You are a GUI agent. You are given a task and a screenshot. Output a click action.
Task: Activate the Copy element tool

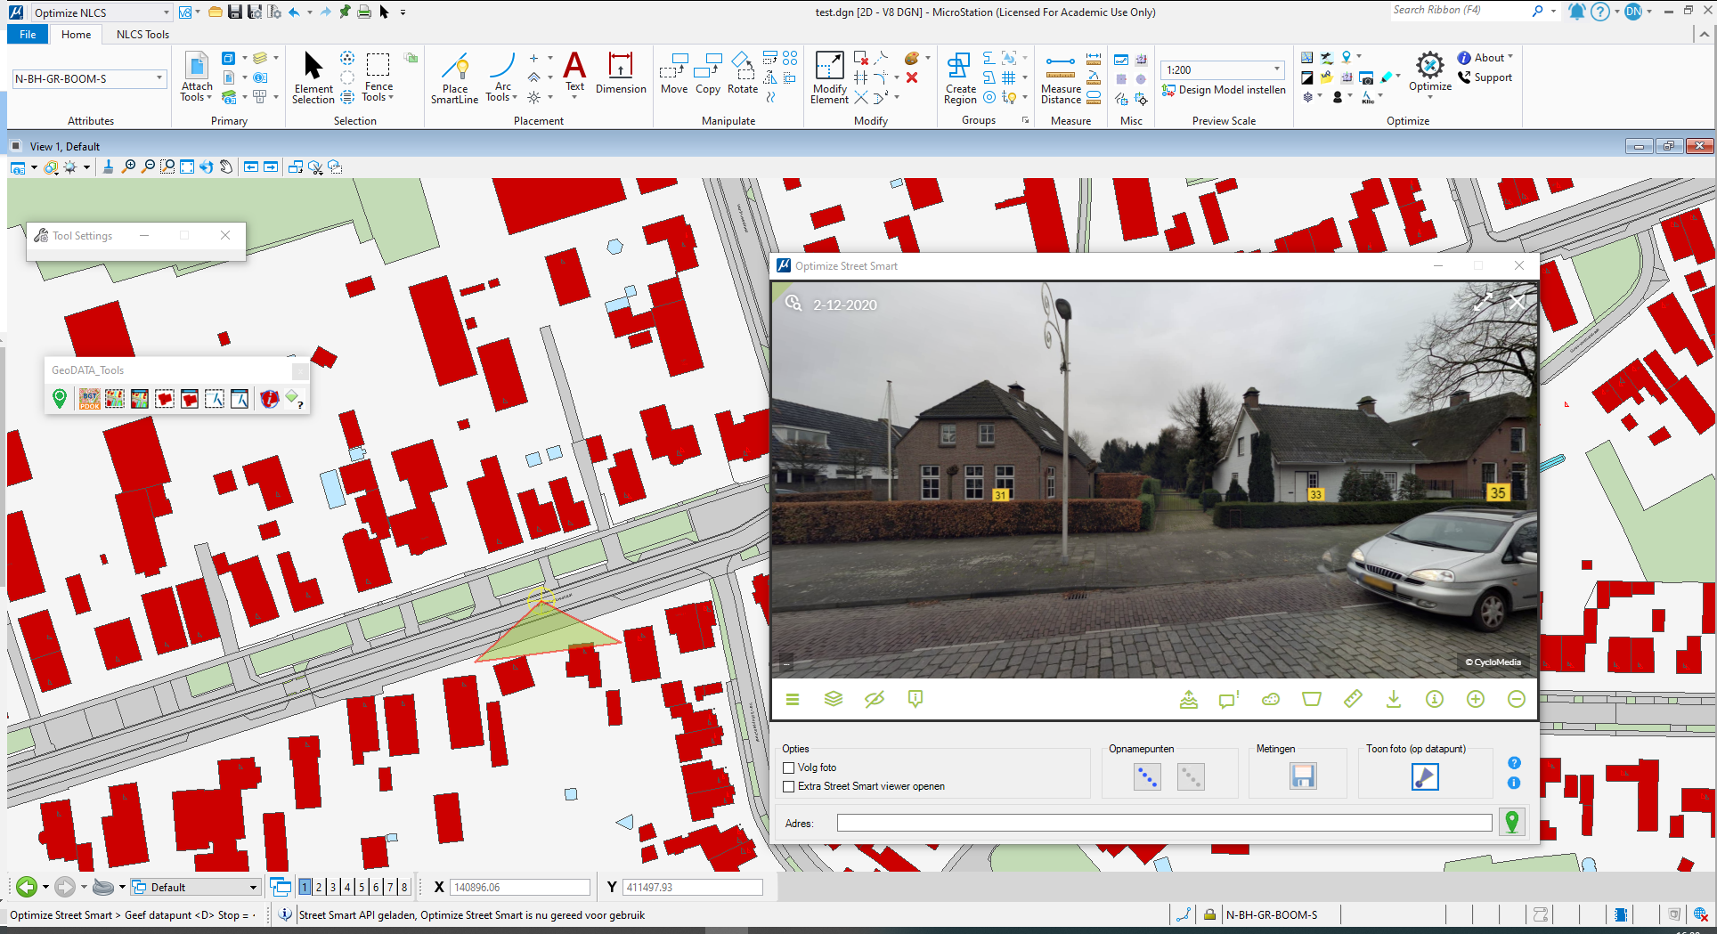(708, 73)
